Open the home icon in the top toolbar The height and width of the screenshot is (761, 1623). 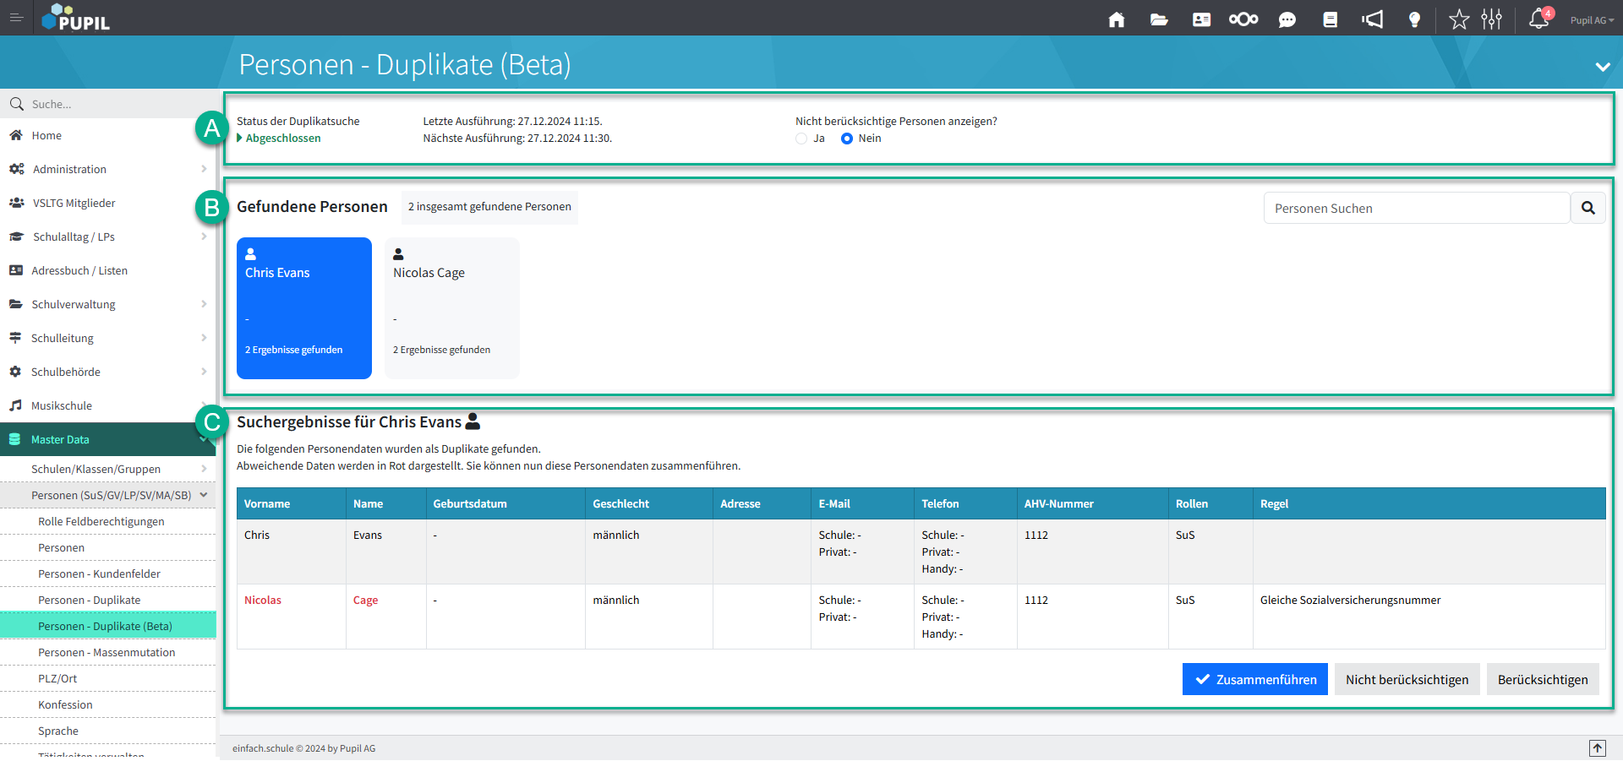[x=1117, y=19]
